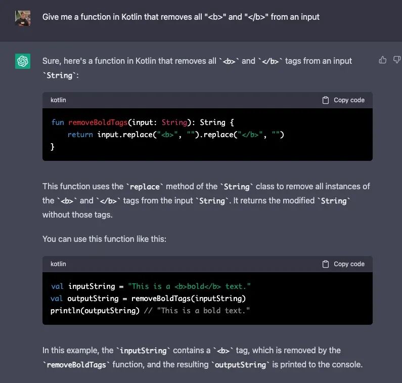Click the ChatGPT logo beside the response
Image resolution: width=402 pixels, height=383 pixels.
point(23,61)
